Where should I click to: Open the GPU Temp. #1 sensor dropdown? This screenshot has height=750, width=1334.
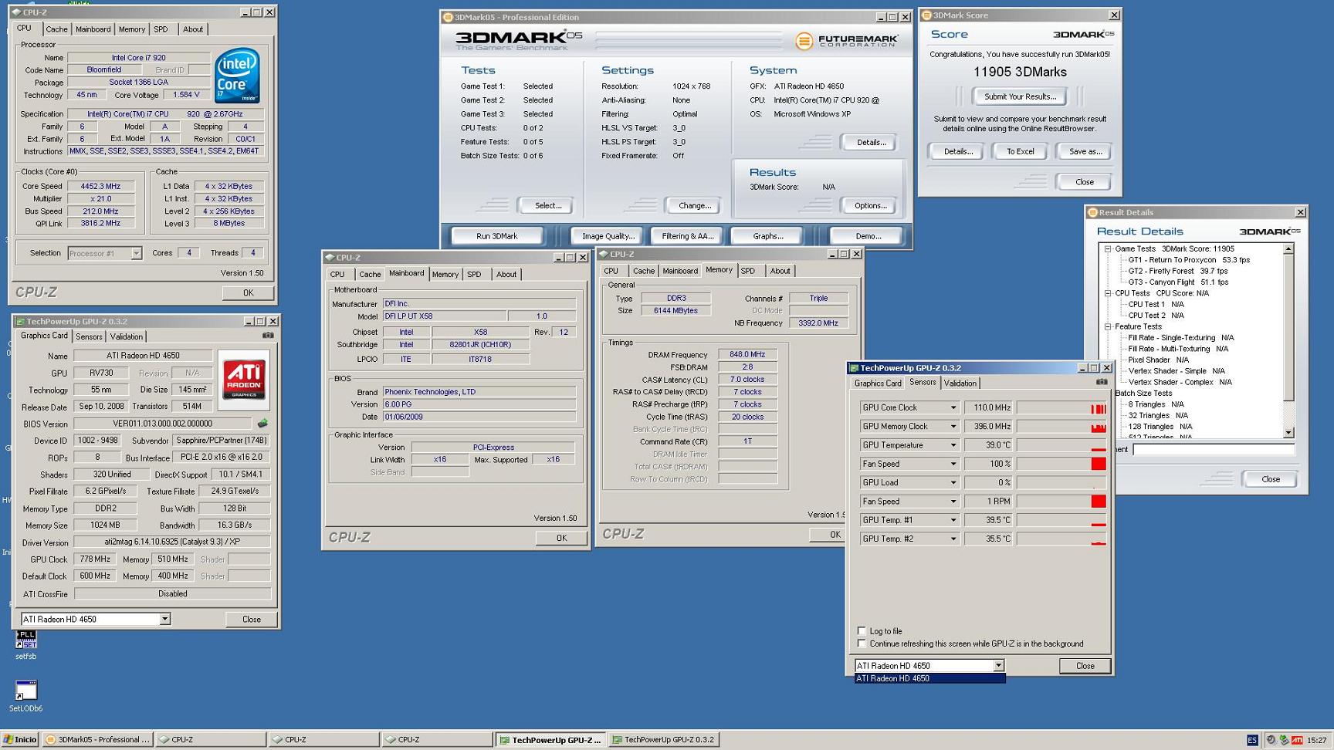[953, 520]
